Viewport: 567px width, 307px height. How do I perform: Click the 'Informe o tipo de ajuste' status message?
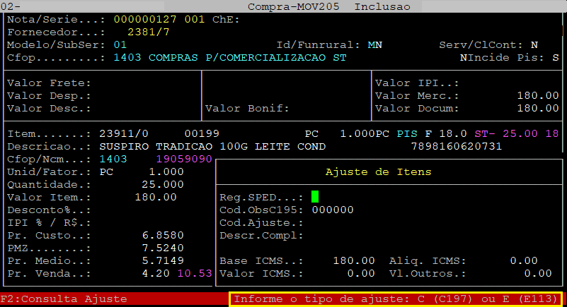point(396,299)
